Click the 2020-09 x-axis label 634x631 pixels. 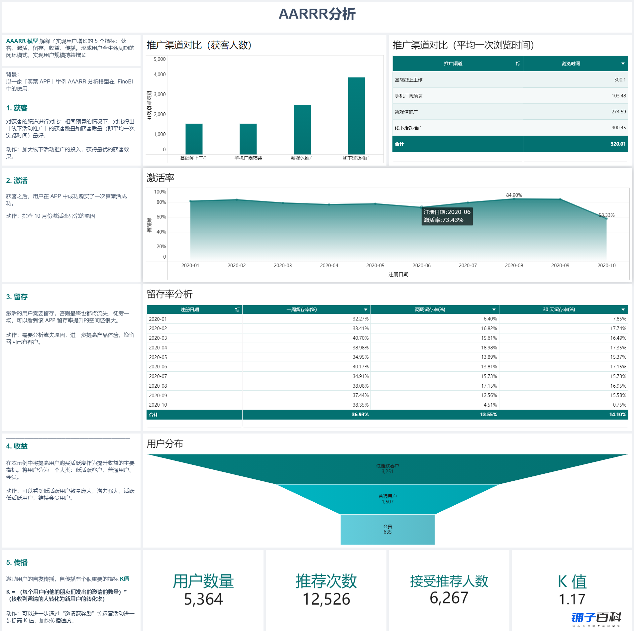pos(560,266)
